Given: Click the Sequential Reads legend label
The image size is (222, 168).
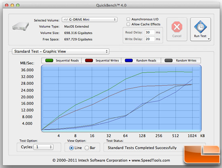Looking at the screenshot, I should (x=67, y=61).
